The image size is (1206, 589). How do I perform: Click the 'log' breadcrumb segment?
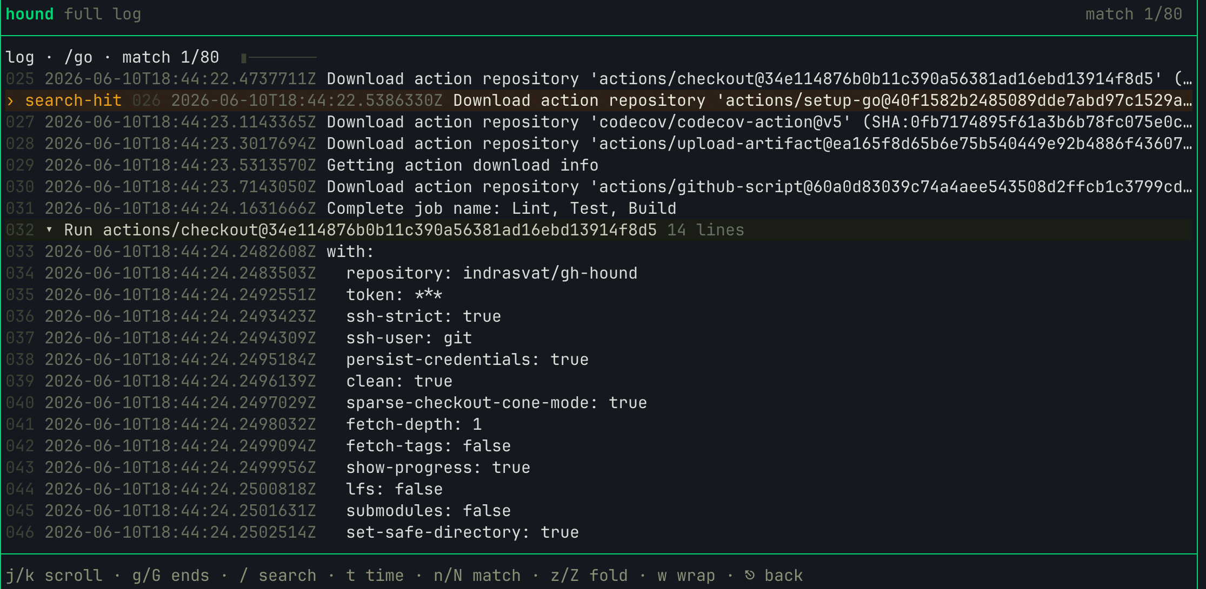(20, 57)
